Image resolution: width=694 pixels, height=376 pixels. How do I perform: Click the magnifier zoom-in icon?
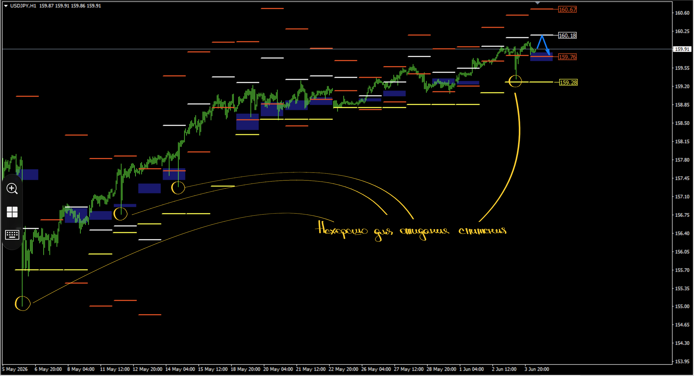pyautogui.click(x=12, y=189)
